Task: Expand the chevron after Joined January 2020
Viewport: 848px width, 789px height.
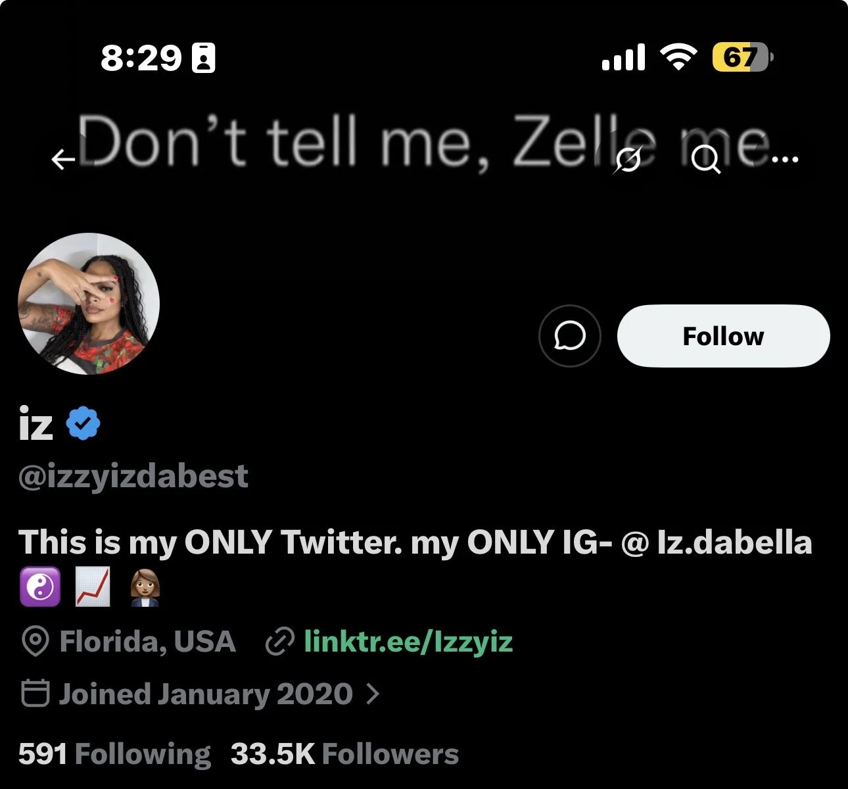Action: [x=373, y=694]
